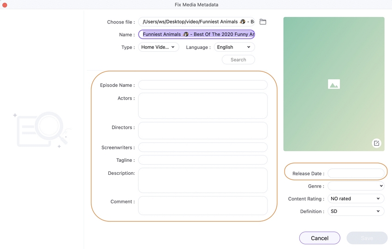
Task: Click the edit cover image icon
Action: click(376, 143)
